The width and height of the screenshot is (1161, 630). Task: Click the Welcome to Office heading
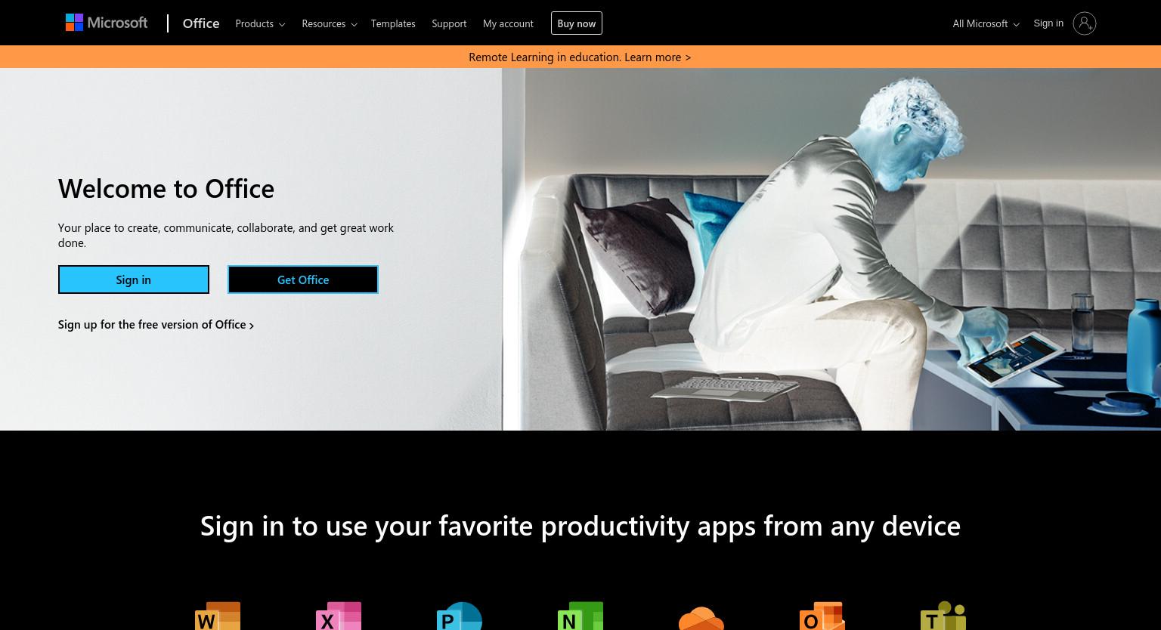(x=166, y=188)
